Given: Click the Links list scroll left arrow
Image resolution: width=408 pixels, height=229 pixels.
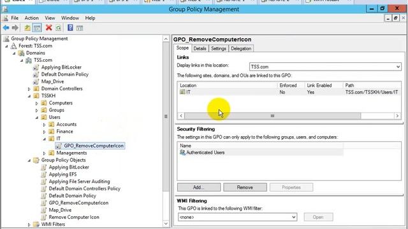Looking at the screenshot, I should (181, 116).
